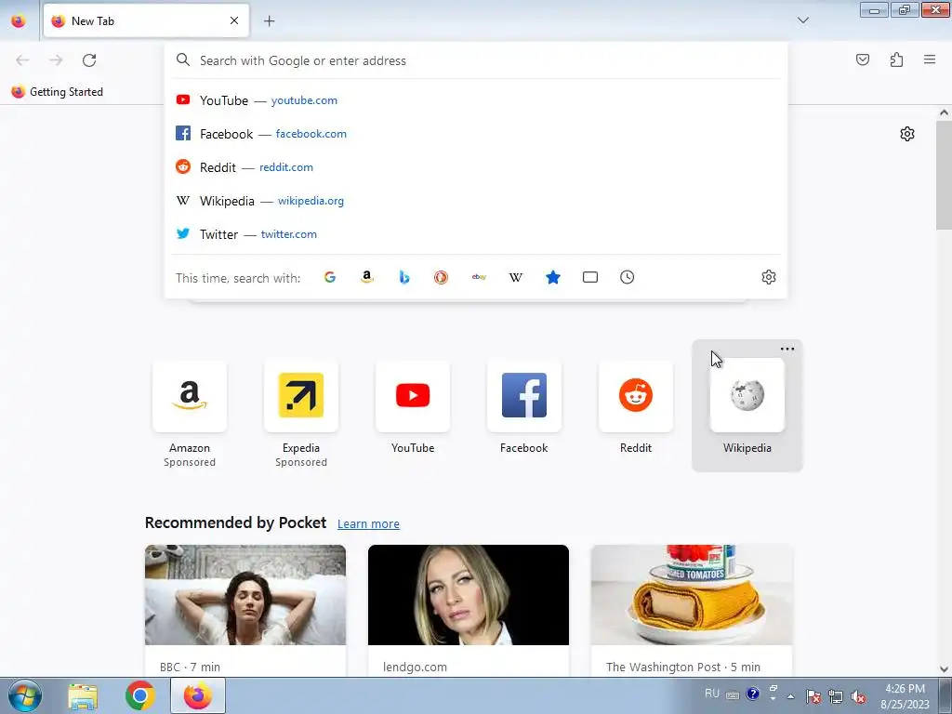Click the RU language indicator
Viewport: 952px width, 714px height.
pos(712,694)
